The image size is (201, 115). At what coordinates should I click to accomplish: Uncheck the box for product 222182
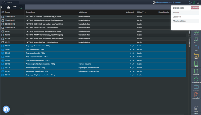3,64
